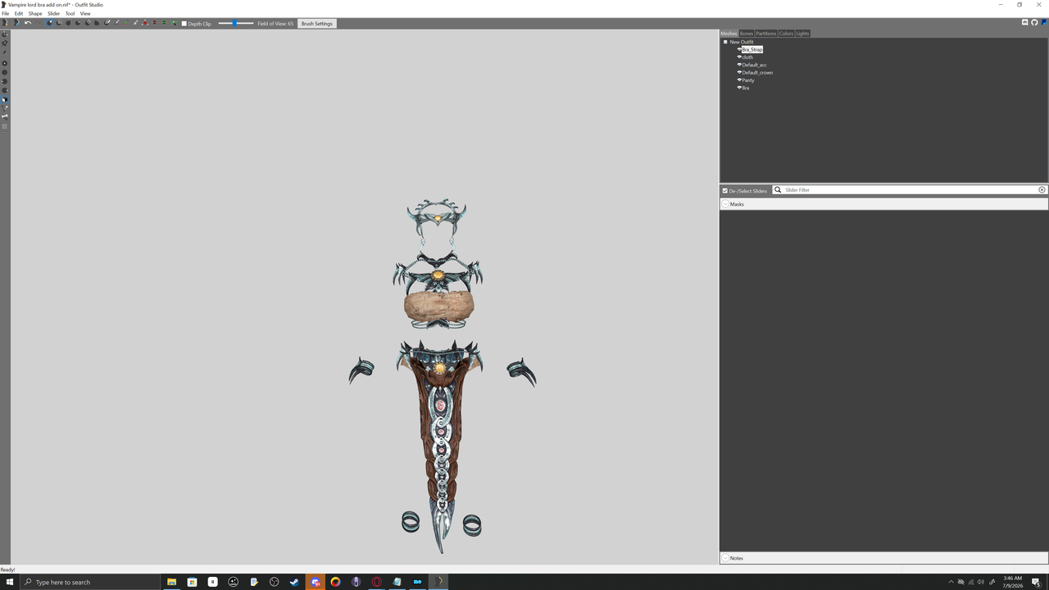Toggle the Depth Clip checkbox
This screenshot has width=1049, height=590.
(x=184, y=24)
